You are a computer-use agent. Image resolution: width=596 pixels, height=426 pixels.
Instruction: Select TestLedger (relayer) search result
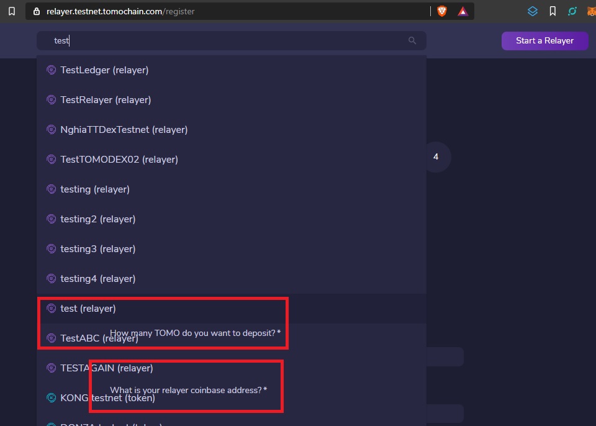[x=232, y=70]
